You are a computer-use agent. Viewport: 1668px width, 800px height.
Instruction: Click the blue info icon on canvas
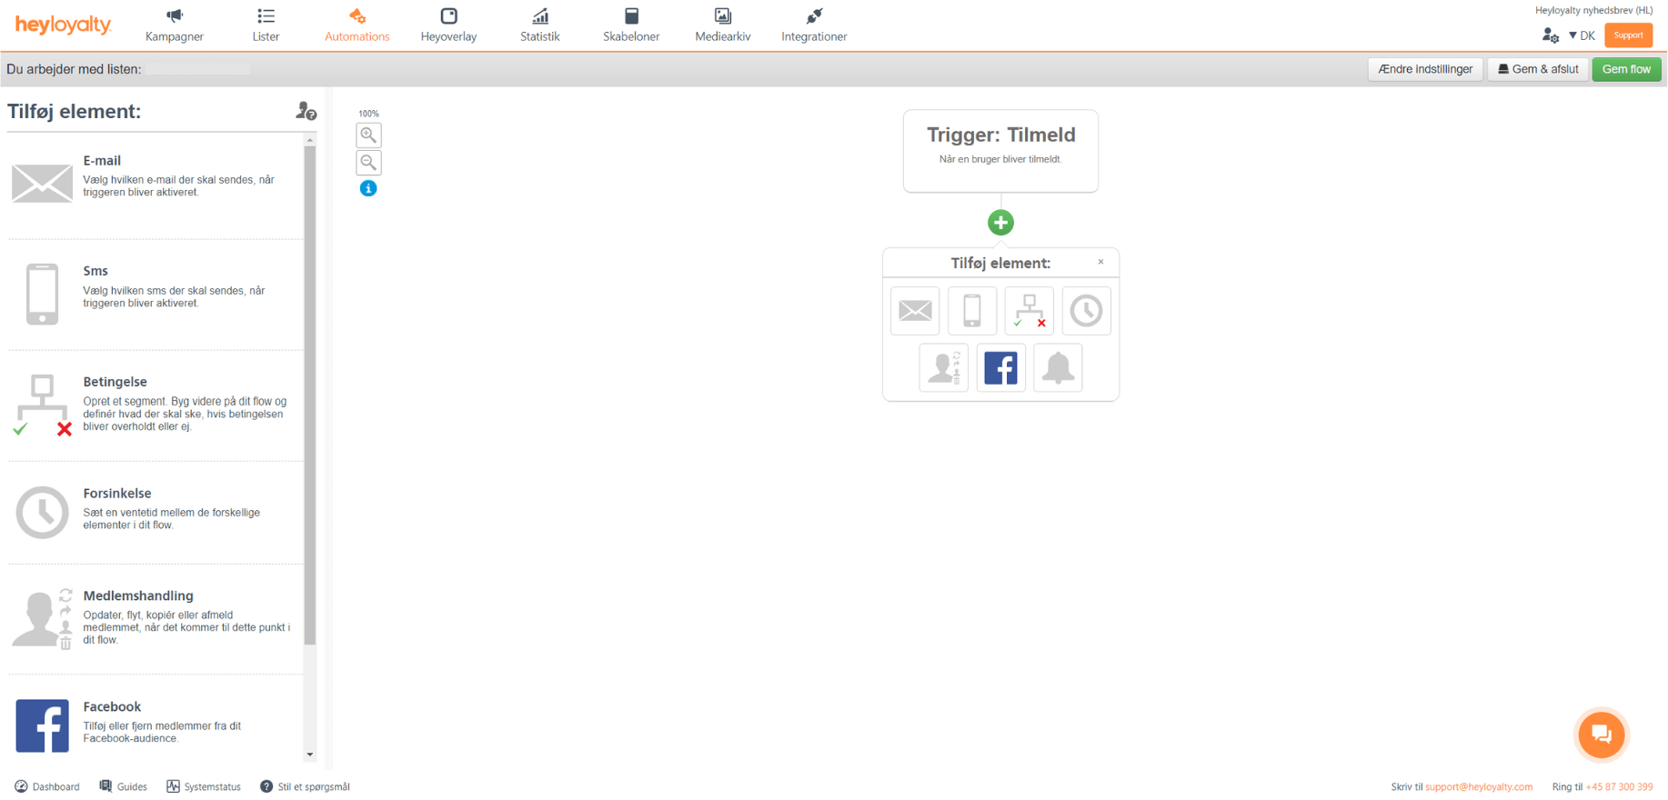(368, 188)
